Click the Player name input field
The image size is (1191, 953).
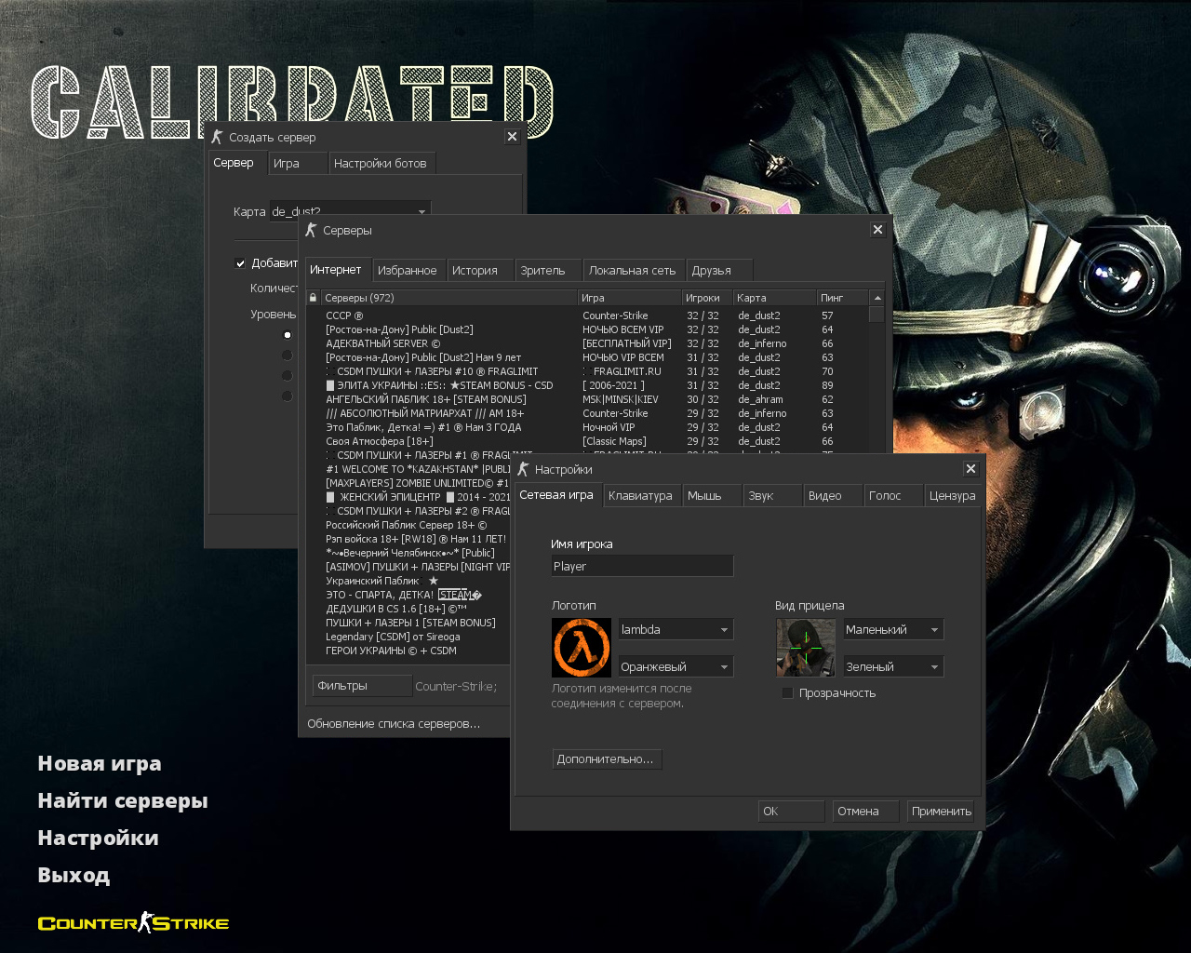642,565
